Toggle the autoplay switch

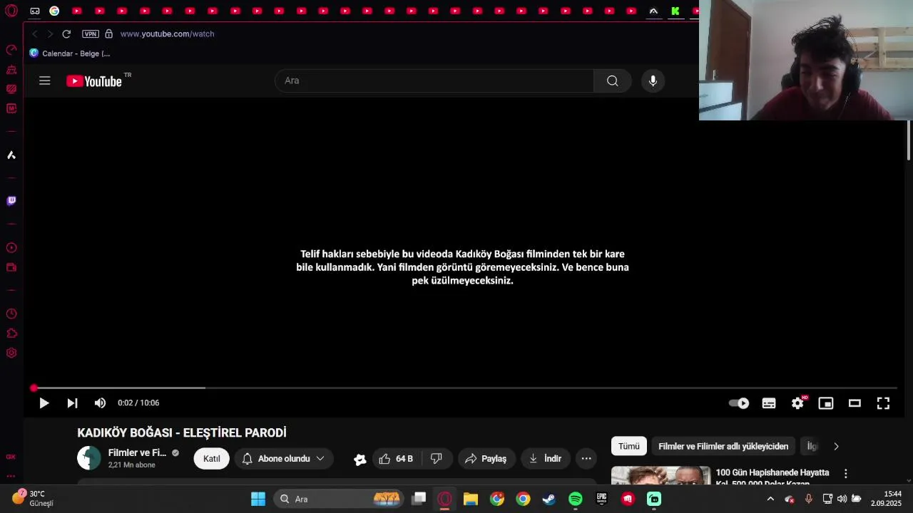coord(739,403)
